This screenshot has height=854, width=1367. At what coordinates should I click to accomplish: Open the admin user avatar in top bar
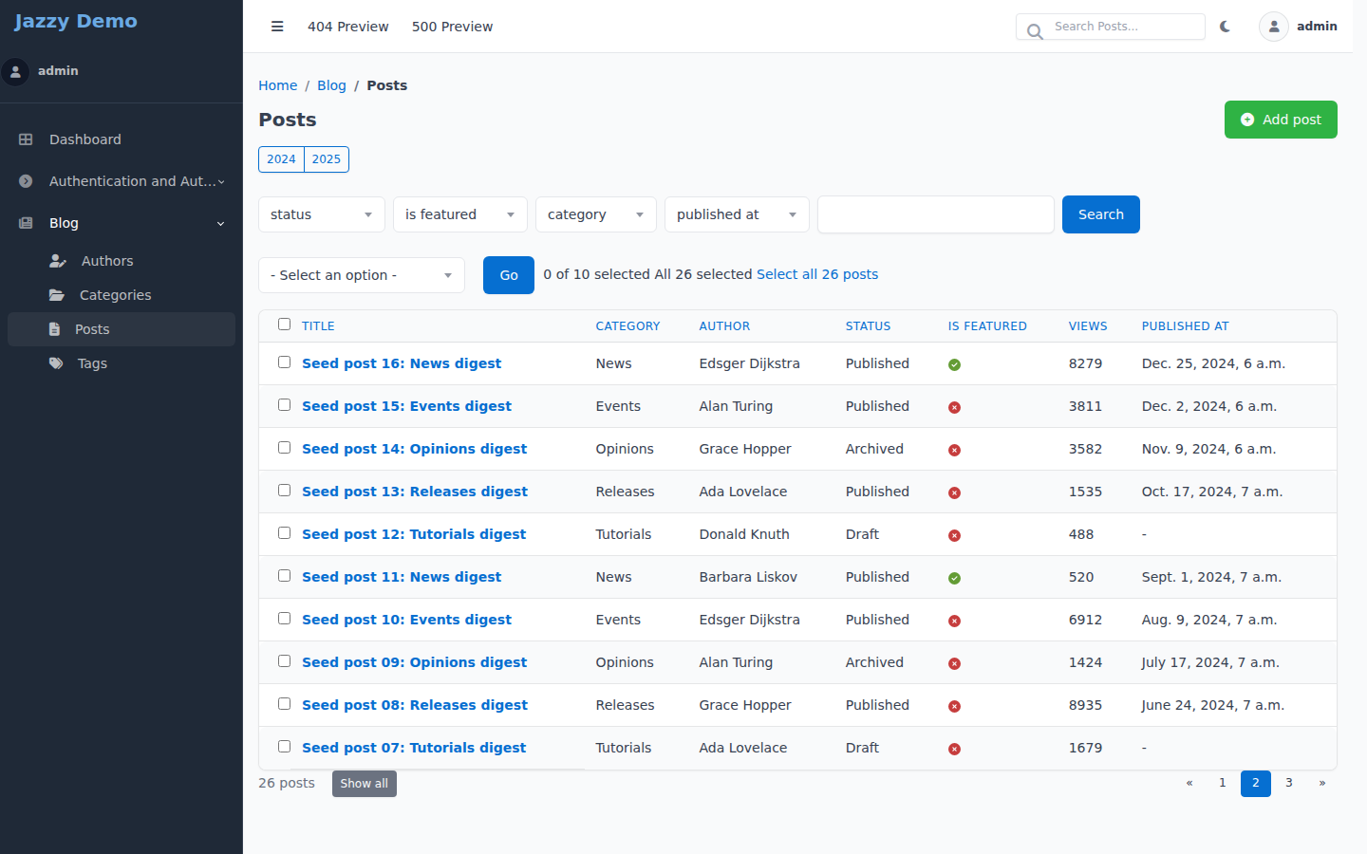pyautogui.click(x=1274, y=27)
